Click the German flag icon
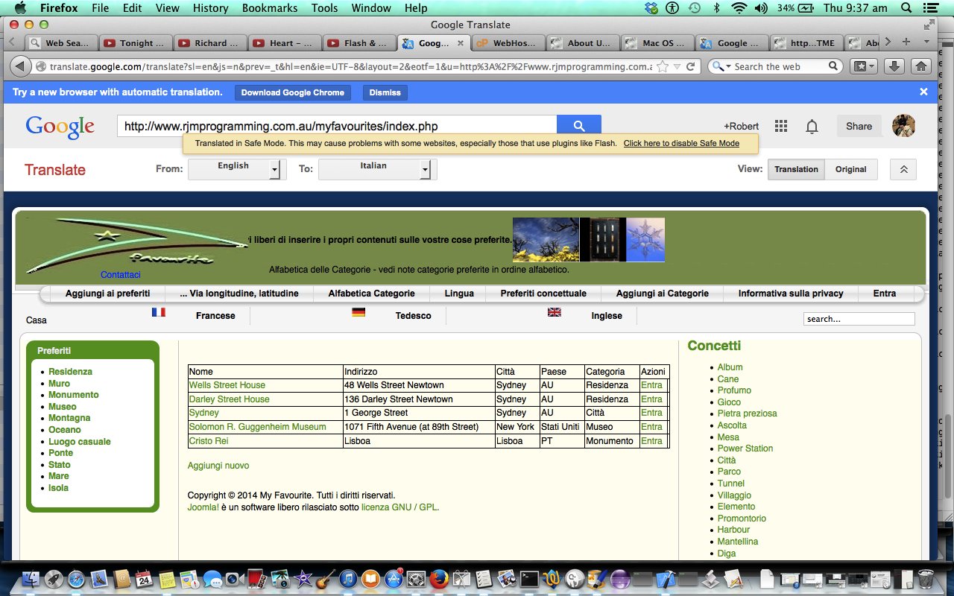 (358, 313)
